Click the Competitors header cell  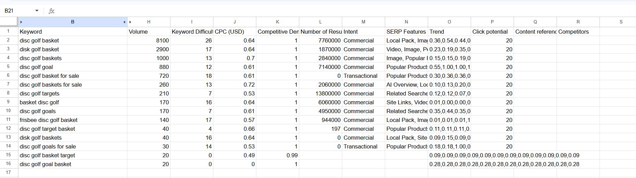(x=578, y=32)
